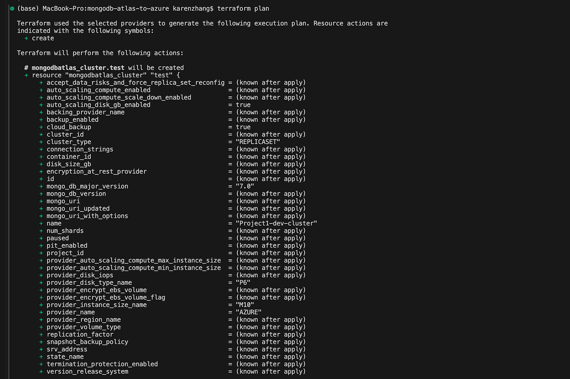Click the connection_strings attribute
The width and height of the screenshot is (570, 379).
80,149
